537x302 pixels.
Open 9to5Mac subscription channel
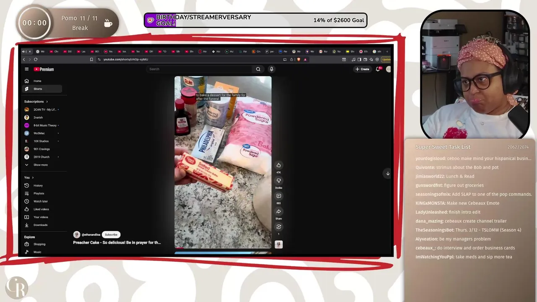click(42, 133)
